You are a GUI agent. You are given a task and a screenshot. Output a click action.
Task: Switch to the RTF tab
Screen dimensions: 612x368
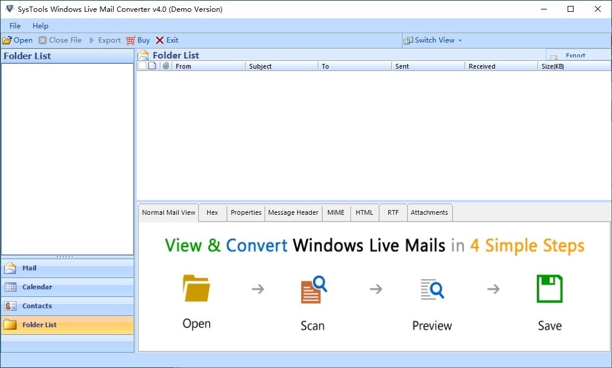[393, 212]
